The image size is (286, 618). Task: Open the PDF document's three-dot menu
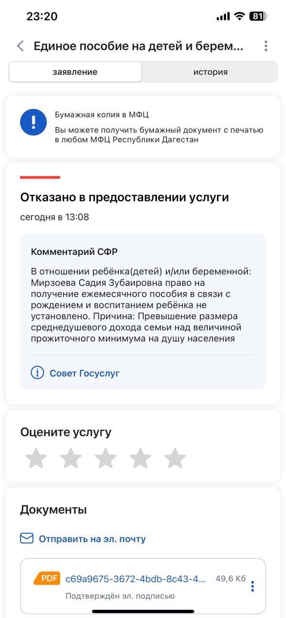[x=253, y=587]
